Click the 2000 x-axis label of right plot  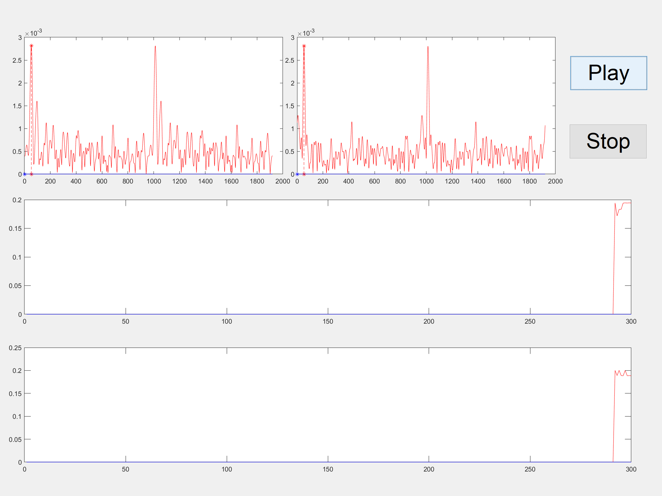pos(555,181)
